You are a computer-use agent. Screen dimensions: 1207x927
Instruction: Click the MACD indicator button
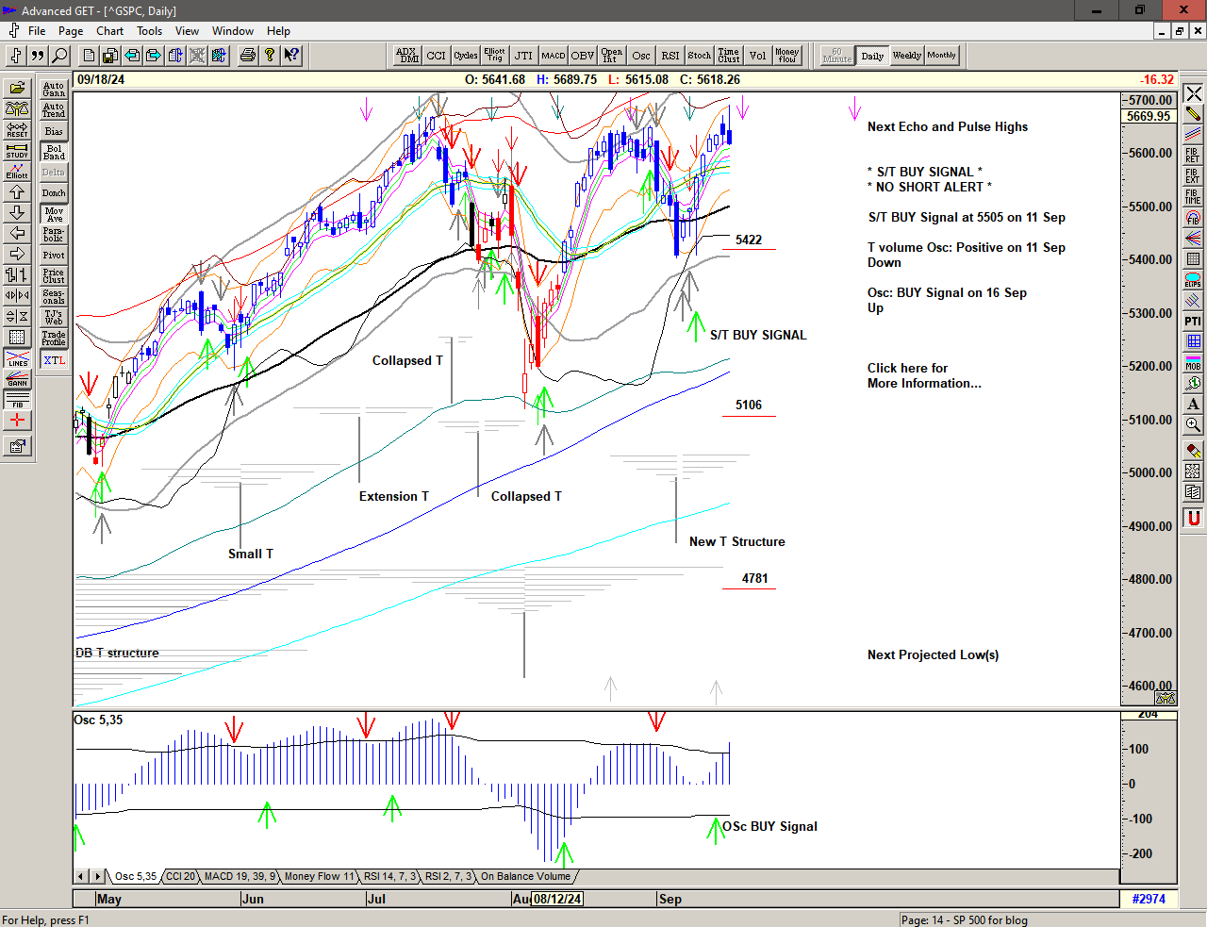tap(554, 56)
